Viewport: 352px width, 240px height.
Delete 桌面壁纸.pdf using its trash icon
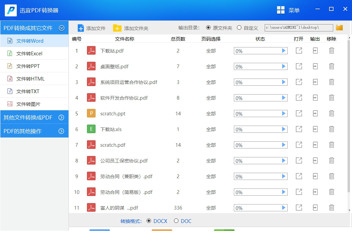pyautogui.click(x=331, y=66)
